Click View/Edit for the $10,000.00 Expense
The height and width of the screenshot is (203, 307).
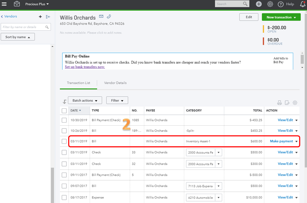[285, 197]
